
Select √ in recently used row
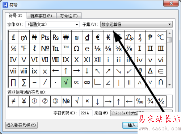[77, 101]
